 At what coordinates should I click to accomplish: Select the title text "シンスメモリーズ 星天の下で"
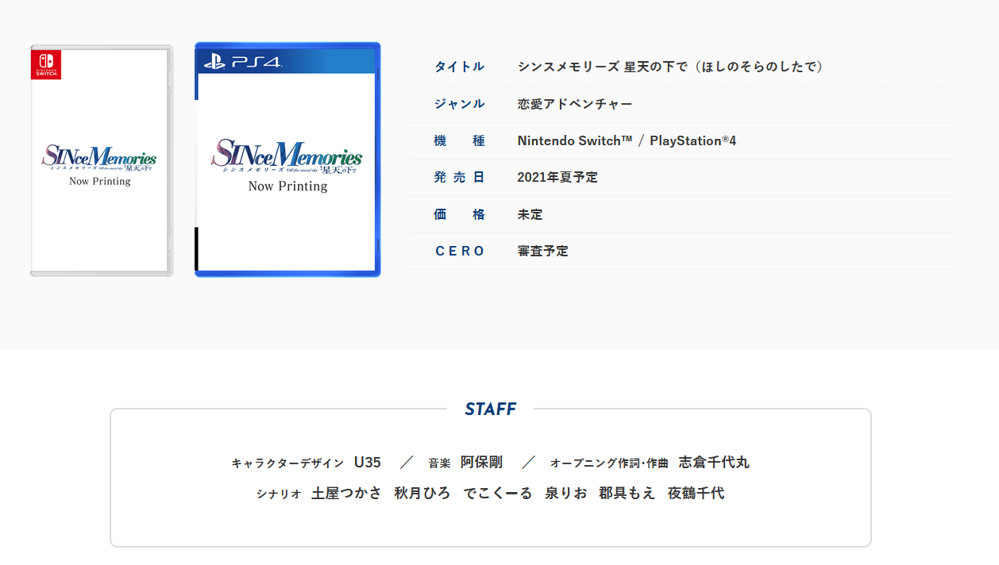604,67
